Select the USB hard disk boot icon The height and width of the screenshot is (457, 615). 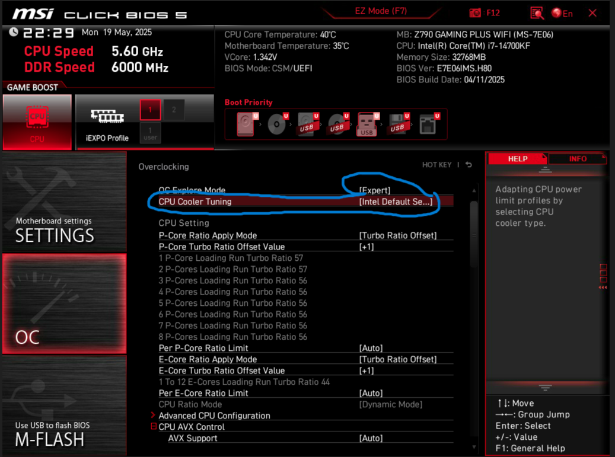(x=308, y=124)
